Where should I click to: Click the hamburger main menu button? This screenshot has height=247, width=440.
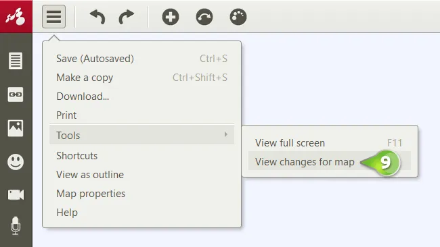(x=53, y=16)
